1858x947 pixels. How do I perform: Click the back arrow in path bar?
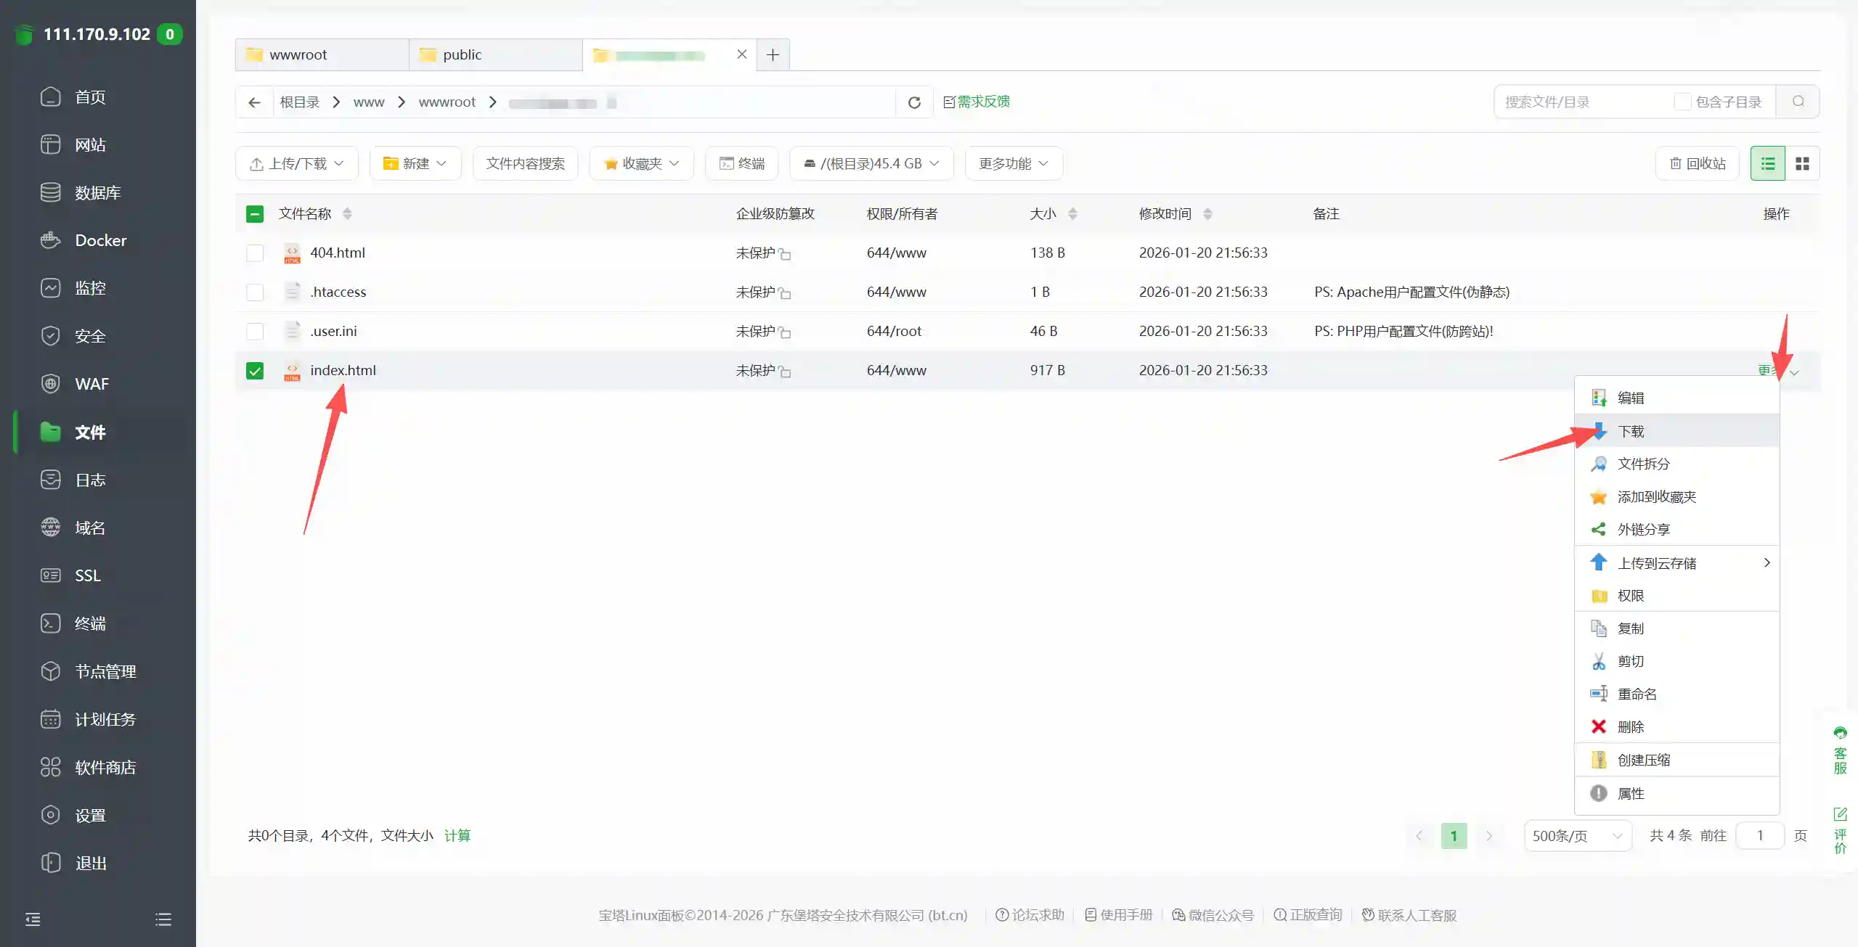click(x=254, y=102)
